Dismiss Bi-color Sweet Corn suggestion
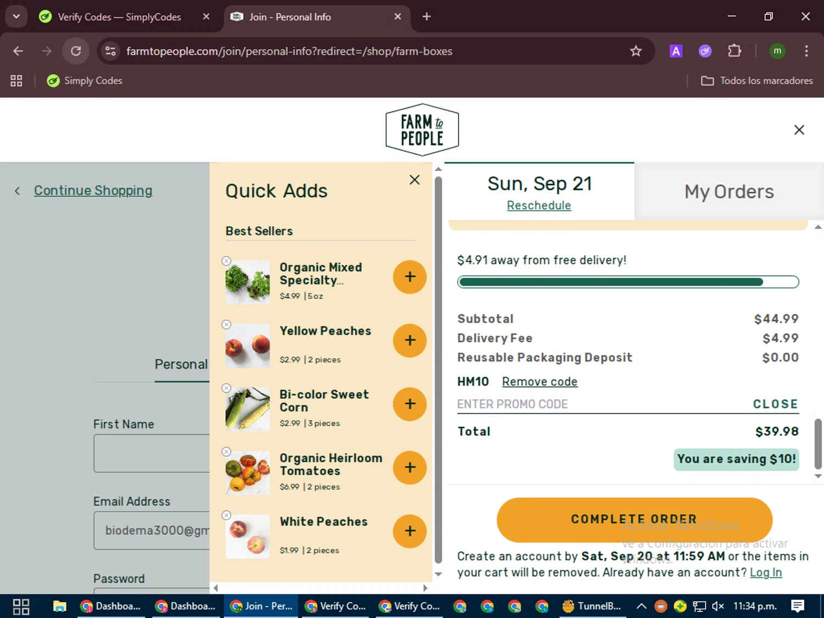 click(226, 388)
